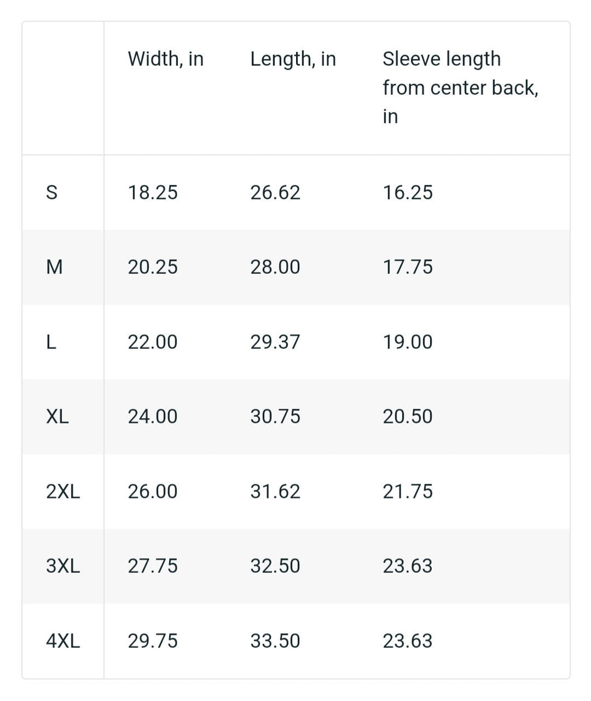Click the 27.75 width value for 3XL

[x=152, y=566]
